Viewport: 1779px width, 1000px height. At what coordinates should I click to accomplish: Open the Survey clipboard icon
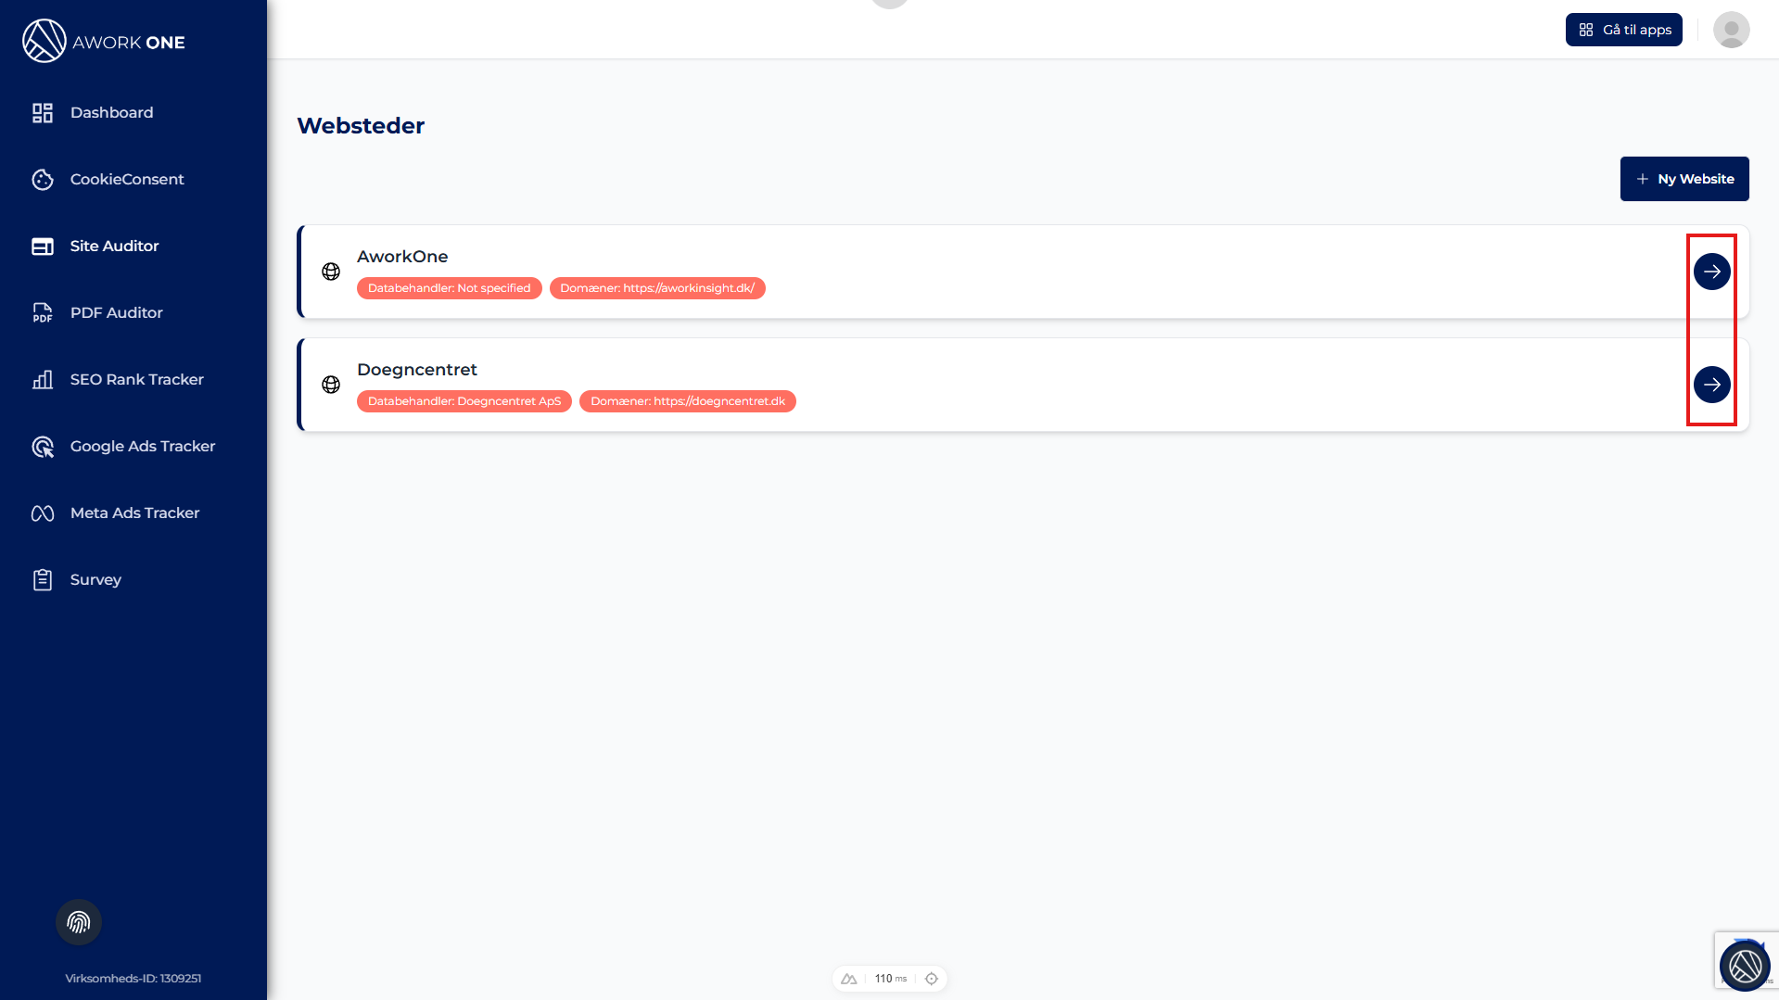tap(43, 579)
